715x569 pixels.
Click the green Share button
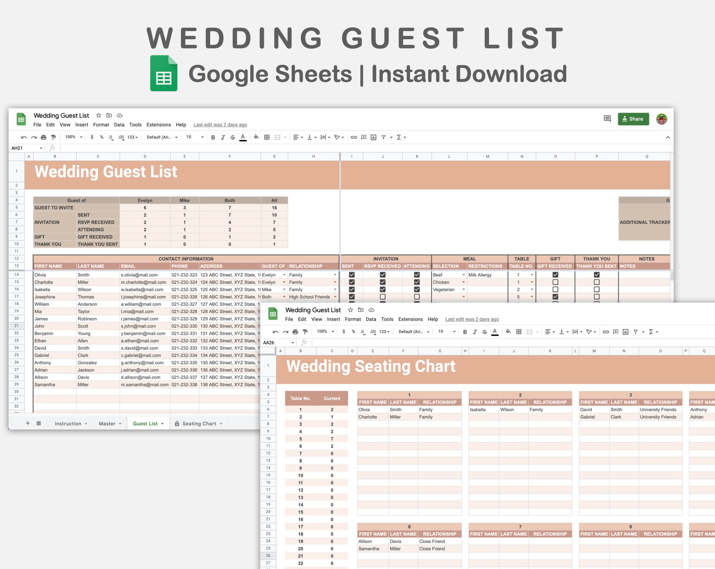[633, 119]
